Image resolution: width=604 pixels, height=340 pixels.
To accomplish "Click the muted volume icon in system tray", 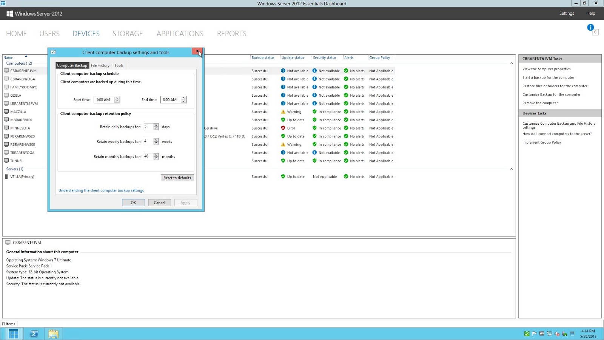I will [557, 334].
